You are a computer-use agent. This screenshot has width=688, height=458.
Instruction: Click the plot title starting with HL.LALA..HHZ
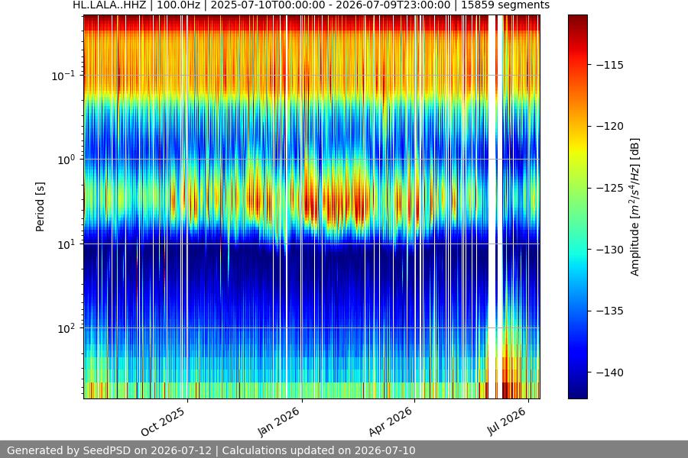(311, 5)
